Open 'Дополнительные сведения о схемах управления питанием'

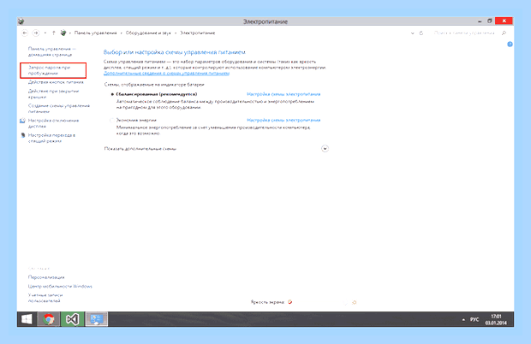coord(167,73)
